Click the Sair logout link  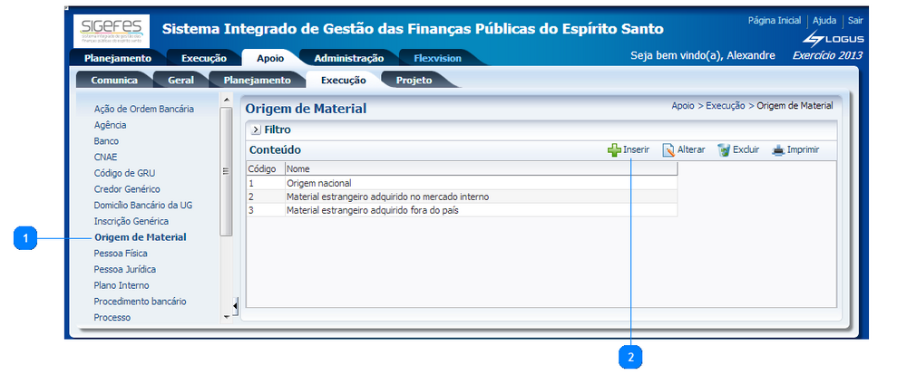855,20
